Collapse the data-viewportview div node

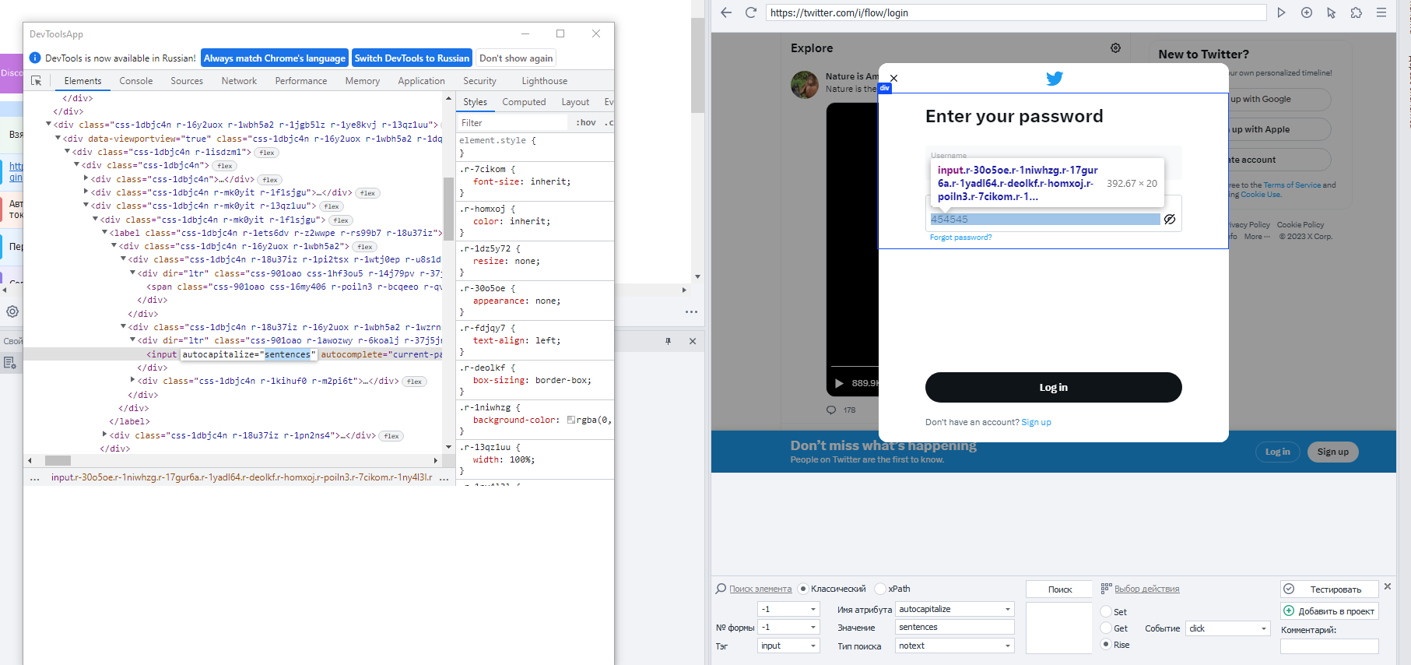58,139
